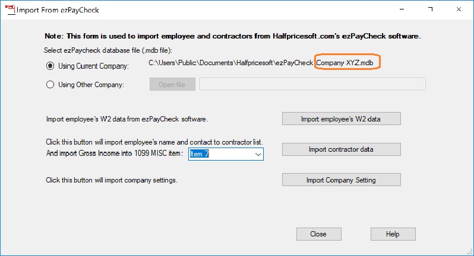The image size is (474, 256).
Task: Close the window using the title bar X
Action: pyautogui.click(x=458, y=10)
